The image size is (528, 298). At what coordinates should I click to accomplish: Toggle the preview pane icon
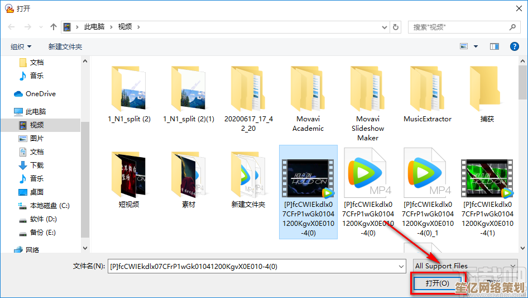pos(494,46)
